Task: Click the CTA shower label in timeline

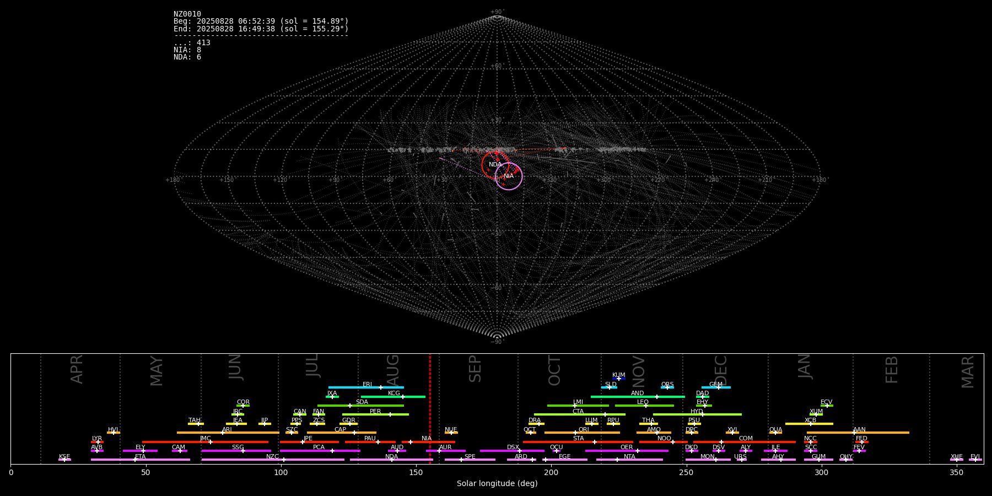Action: [578, 412]
